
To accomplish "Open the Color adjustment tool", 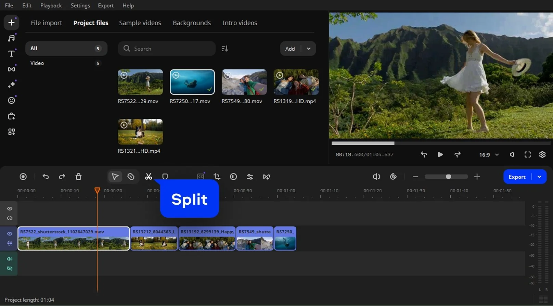I will 233,177.
